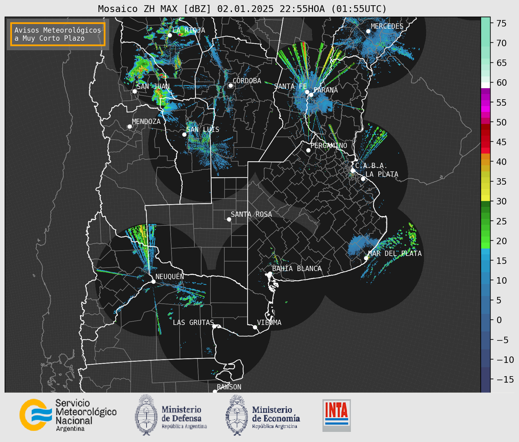Click the LAS GRUTAS city marker dot

[214, 326]
